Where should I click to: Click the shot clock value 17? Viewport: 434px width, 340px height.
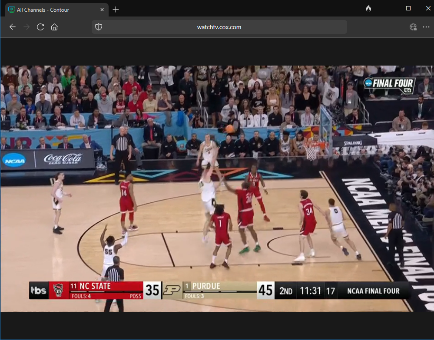click(331, 291)
